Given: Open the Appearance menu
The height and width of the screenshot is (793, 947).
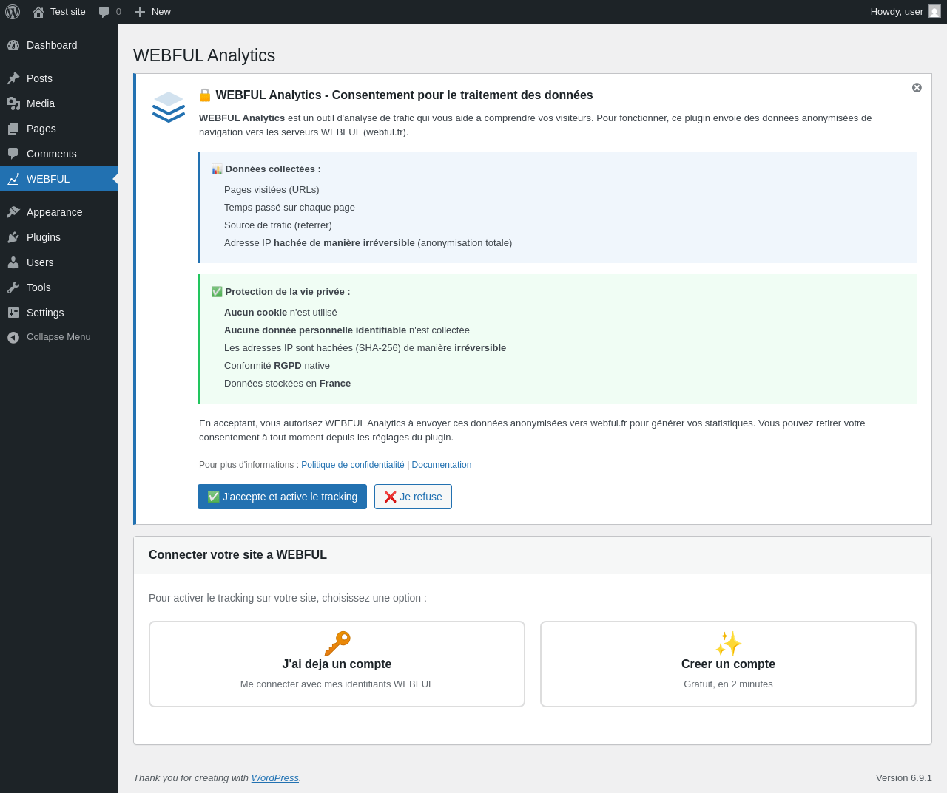Looking at the screenshot, I should pyautogui.click(x=59, y=212).
